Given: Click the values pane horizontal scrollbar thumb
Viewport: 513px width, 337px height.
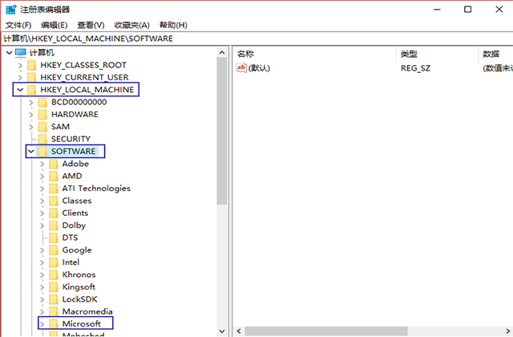Looking at the screenshot, I should click(x=326, y=331).
